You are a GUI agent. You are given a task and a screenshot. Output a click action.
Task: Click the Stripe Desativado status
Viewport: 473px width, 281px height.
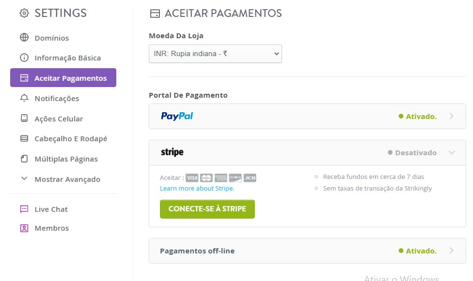(412, 153)
